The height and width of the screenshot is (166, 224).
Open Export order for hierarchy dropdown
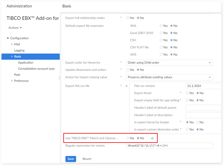(x=169, y=63)
